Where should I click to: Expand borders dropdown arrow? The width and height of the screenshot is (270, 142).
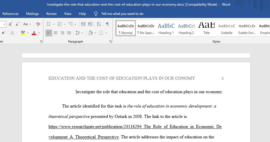(x=106, y=33)
